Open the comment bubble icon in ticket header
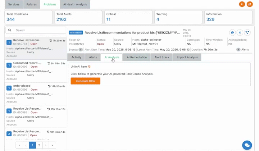Viewport: 259px width, 151px height. [232, 32]
